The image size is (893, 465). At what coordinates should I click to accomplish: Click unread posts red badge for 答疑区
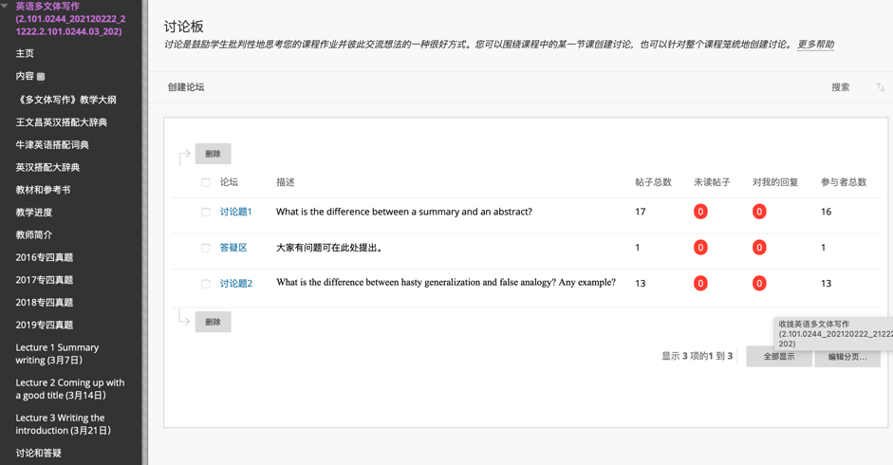coord(700,248)
